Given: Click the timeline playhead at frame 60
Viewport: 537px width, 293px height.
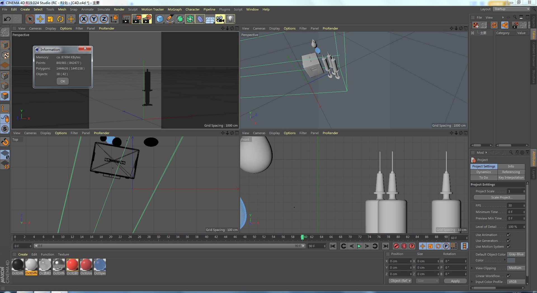Looking at the screenshot, I should point(302,237).
